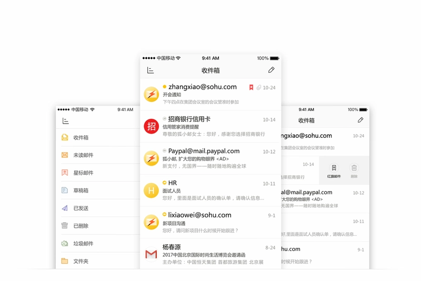Viewport: 421px width, 281px height.
Task: Click the 草稿箱 document icon
Action: (x=65, y=190)
